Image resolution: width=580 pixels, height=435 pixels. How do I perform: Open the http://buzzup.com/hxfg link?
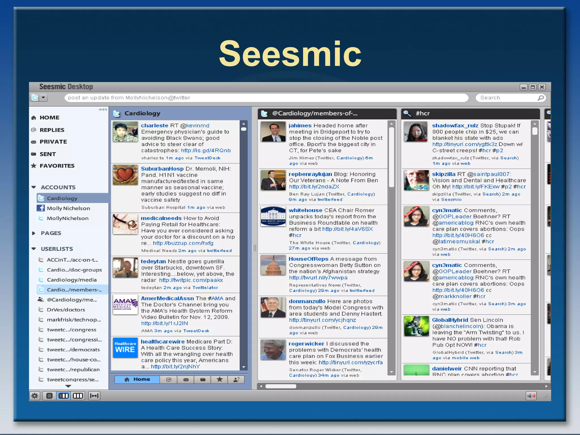(x=183, y=243)
